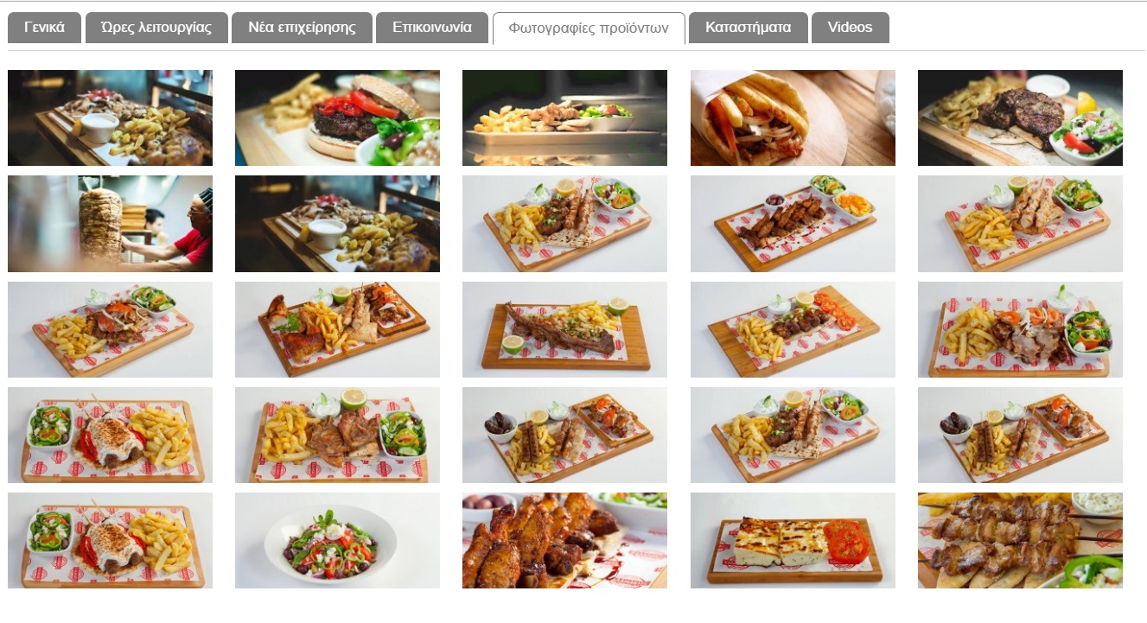Select the Επικοινωνία tab
The height and width of the screenshot is (623, 1147).
pos(432,28)
